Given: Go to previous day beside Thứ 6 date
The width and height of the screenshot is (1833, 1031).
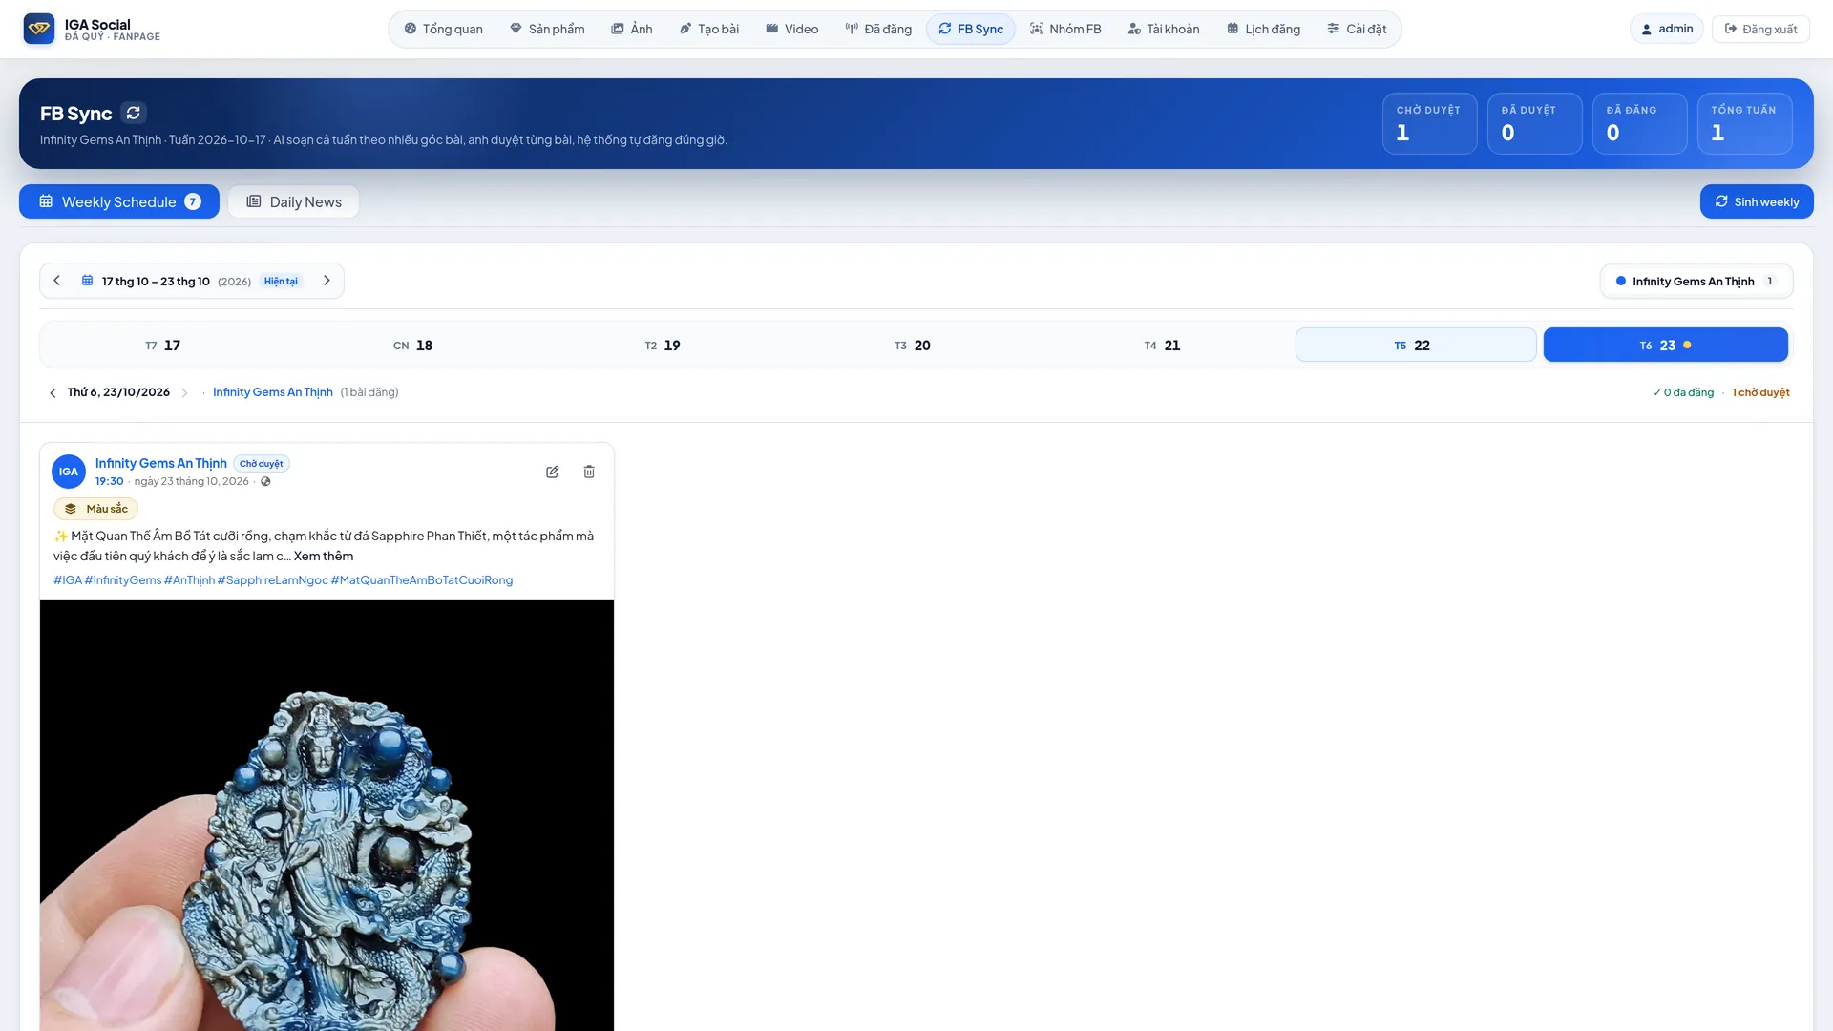Looking at the screenshot, I should coord(53,392).
